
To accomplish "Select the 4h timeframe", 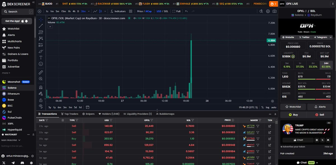I will (74, 11).
